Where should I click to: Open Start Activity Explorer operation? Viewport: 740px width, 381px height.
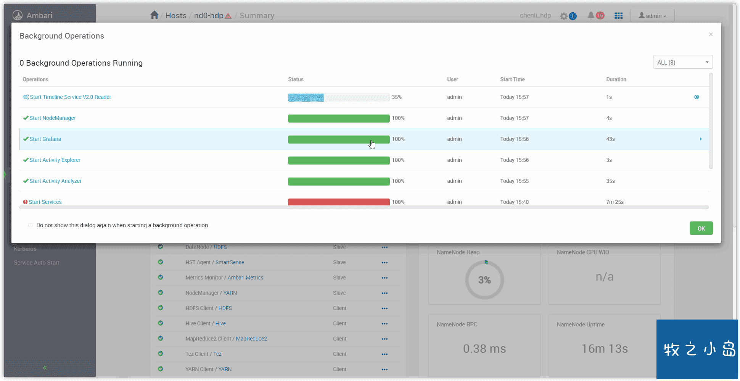pos(55,160)
